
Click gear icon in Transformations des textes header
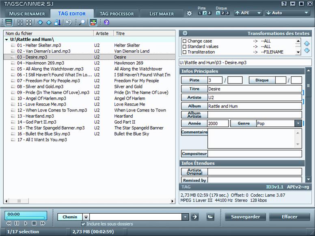pos(185,33)
